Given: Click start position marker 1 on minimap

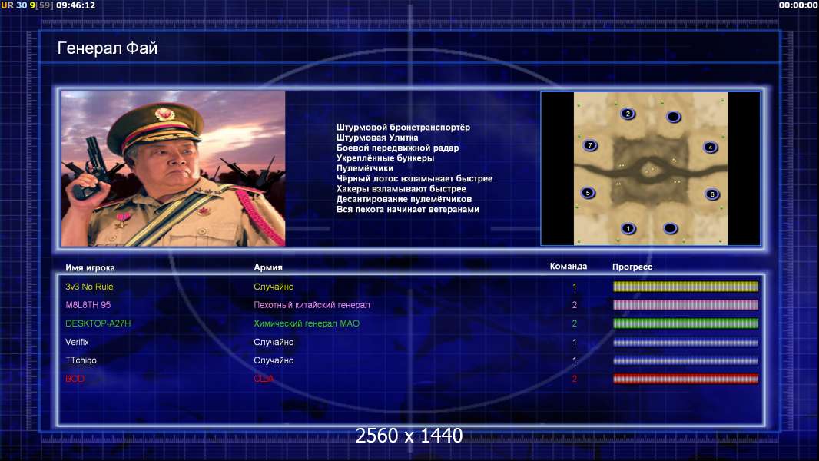Looking at the screenshot, I should pos(628,228).
